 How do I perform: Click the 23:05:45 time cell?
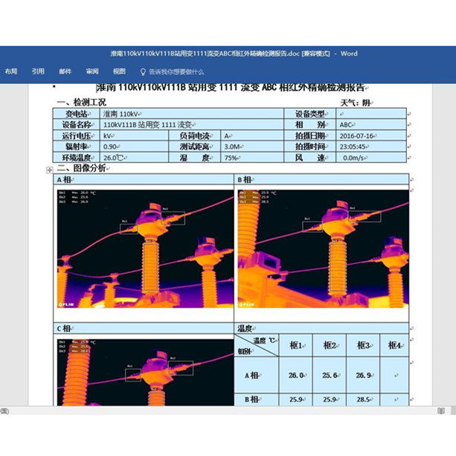pyautogui.click(x=371, y=147)
